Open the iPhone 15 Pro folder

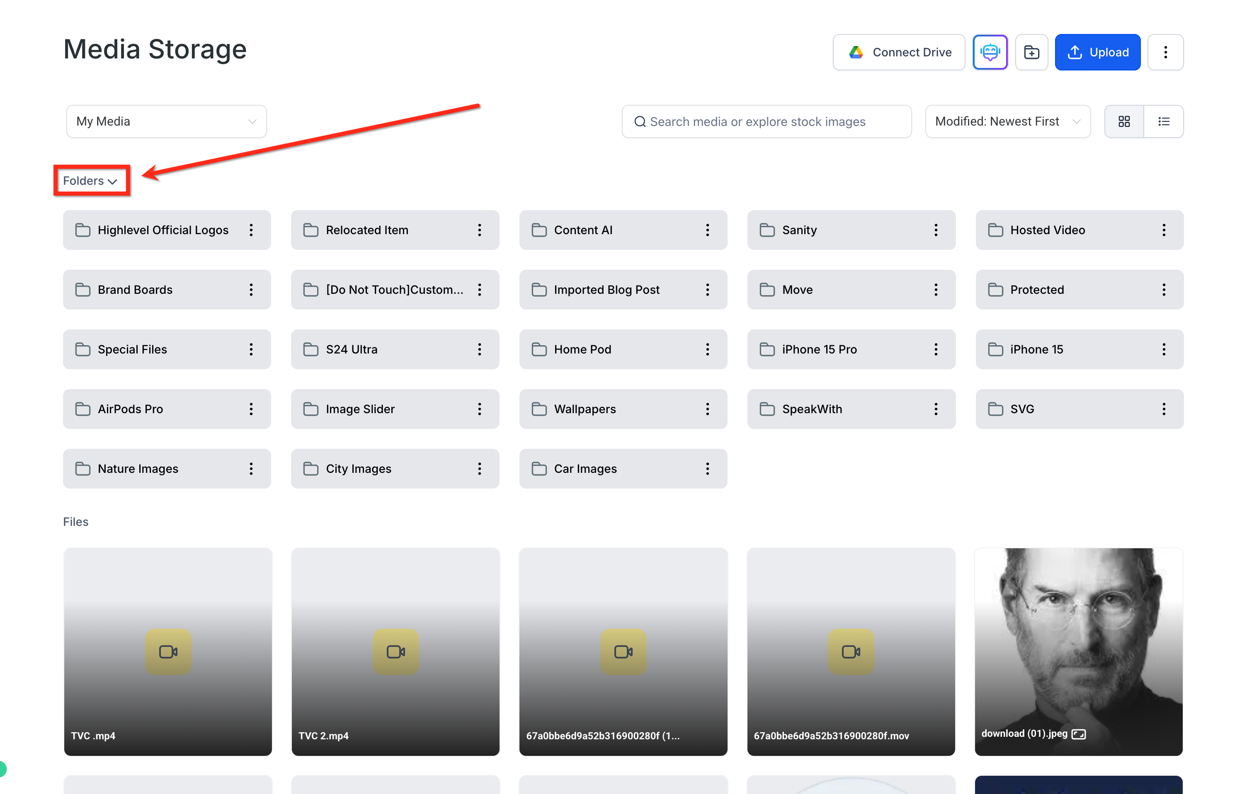[819, 349]
